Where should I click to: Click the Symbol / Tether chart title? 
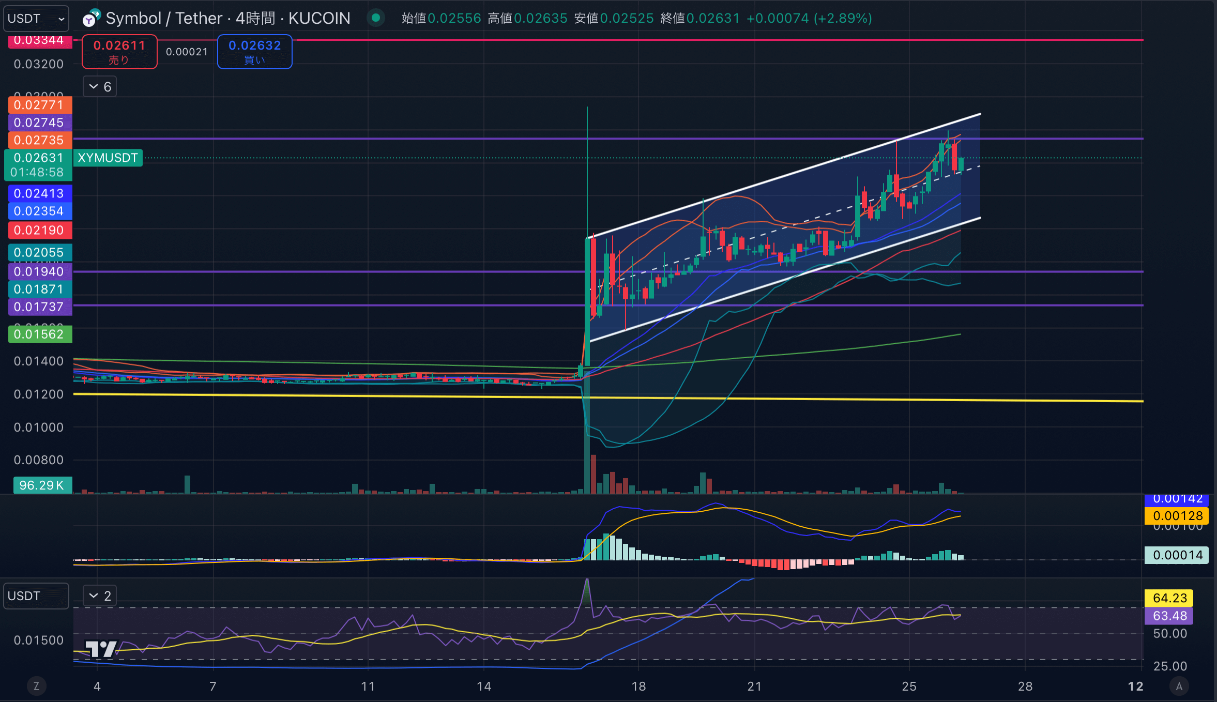click(x=228, y=19)
